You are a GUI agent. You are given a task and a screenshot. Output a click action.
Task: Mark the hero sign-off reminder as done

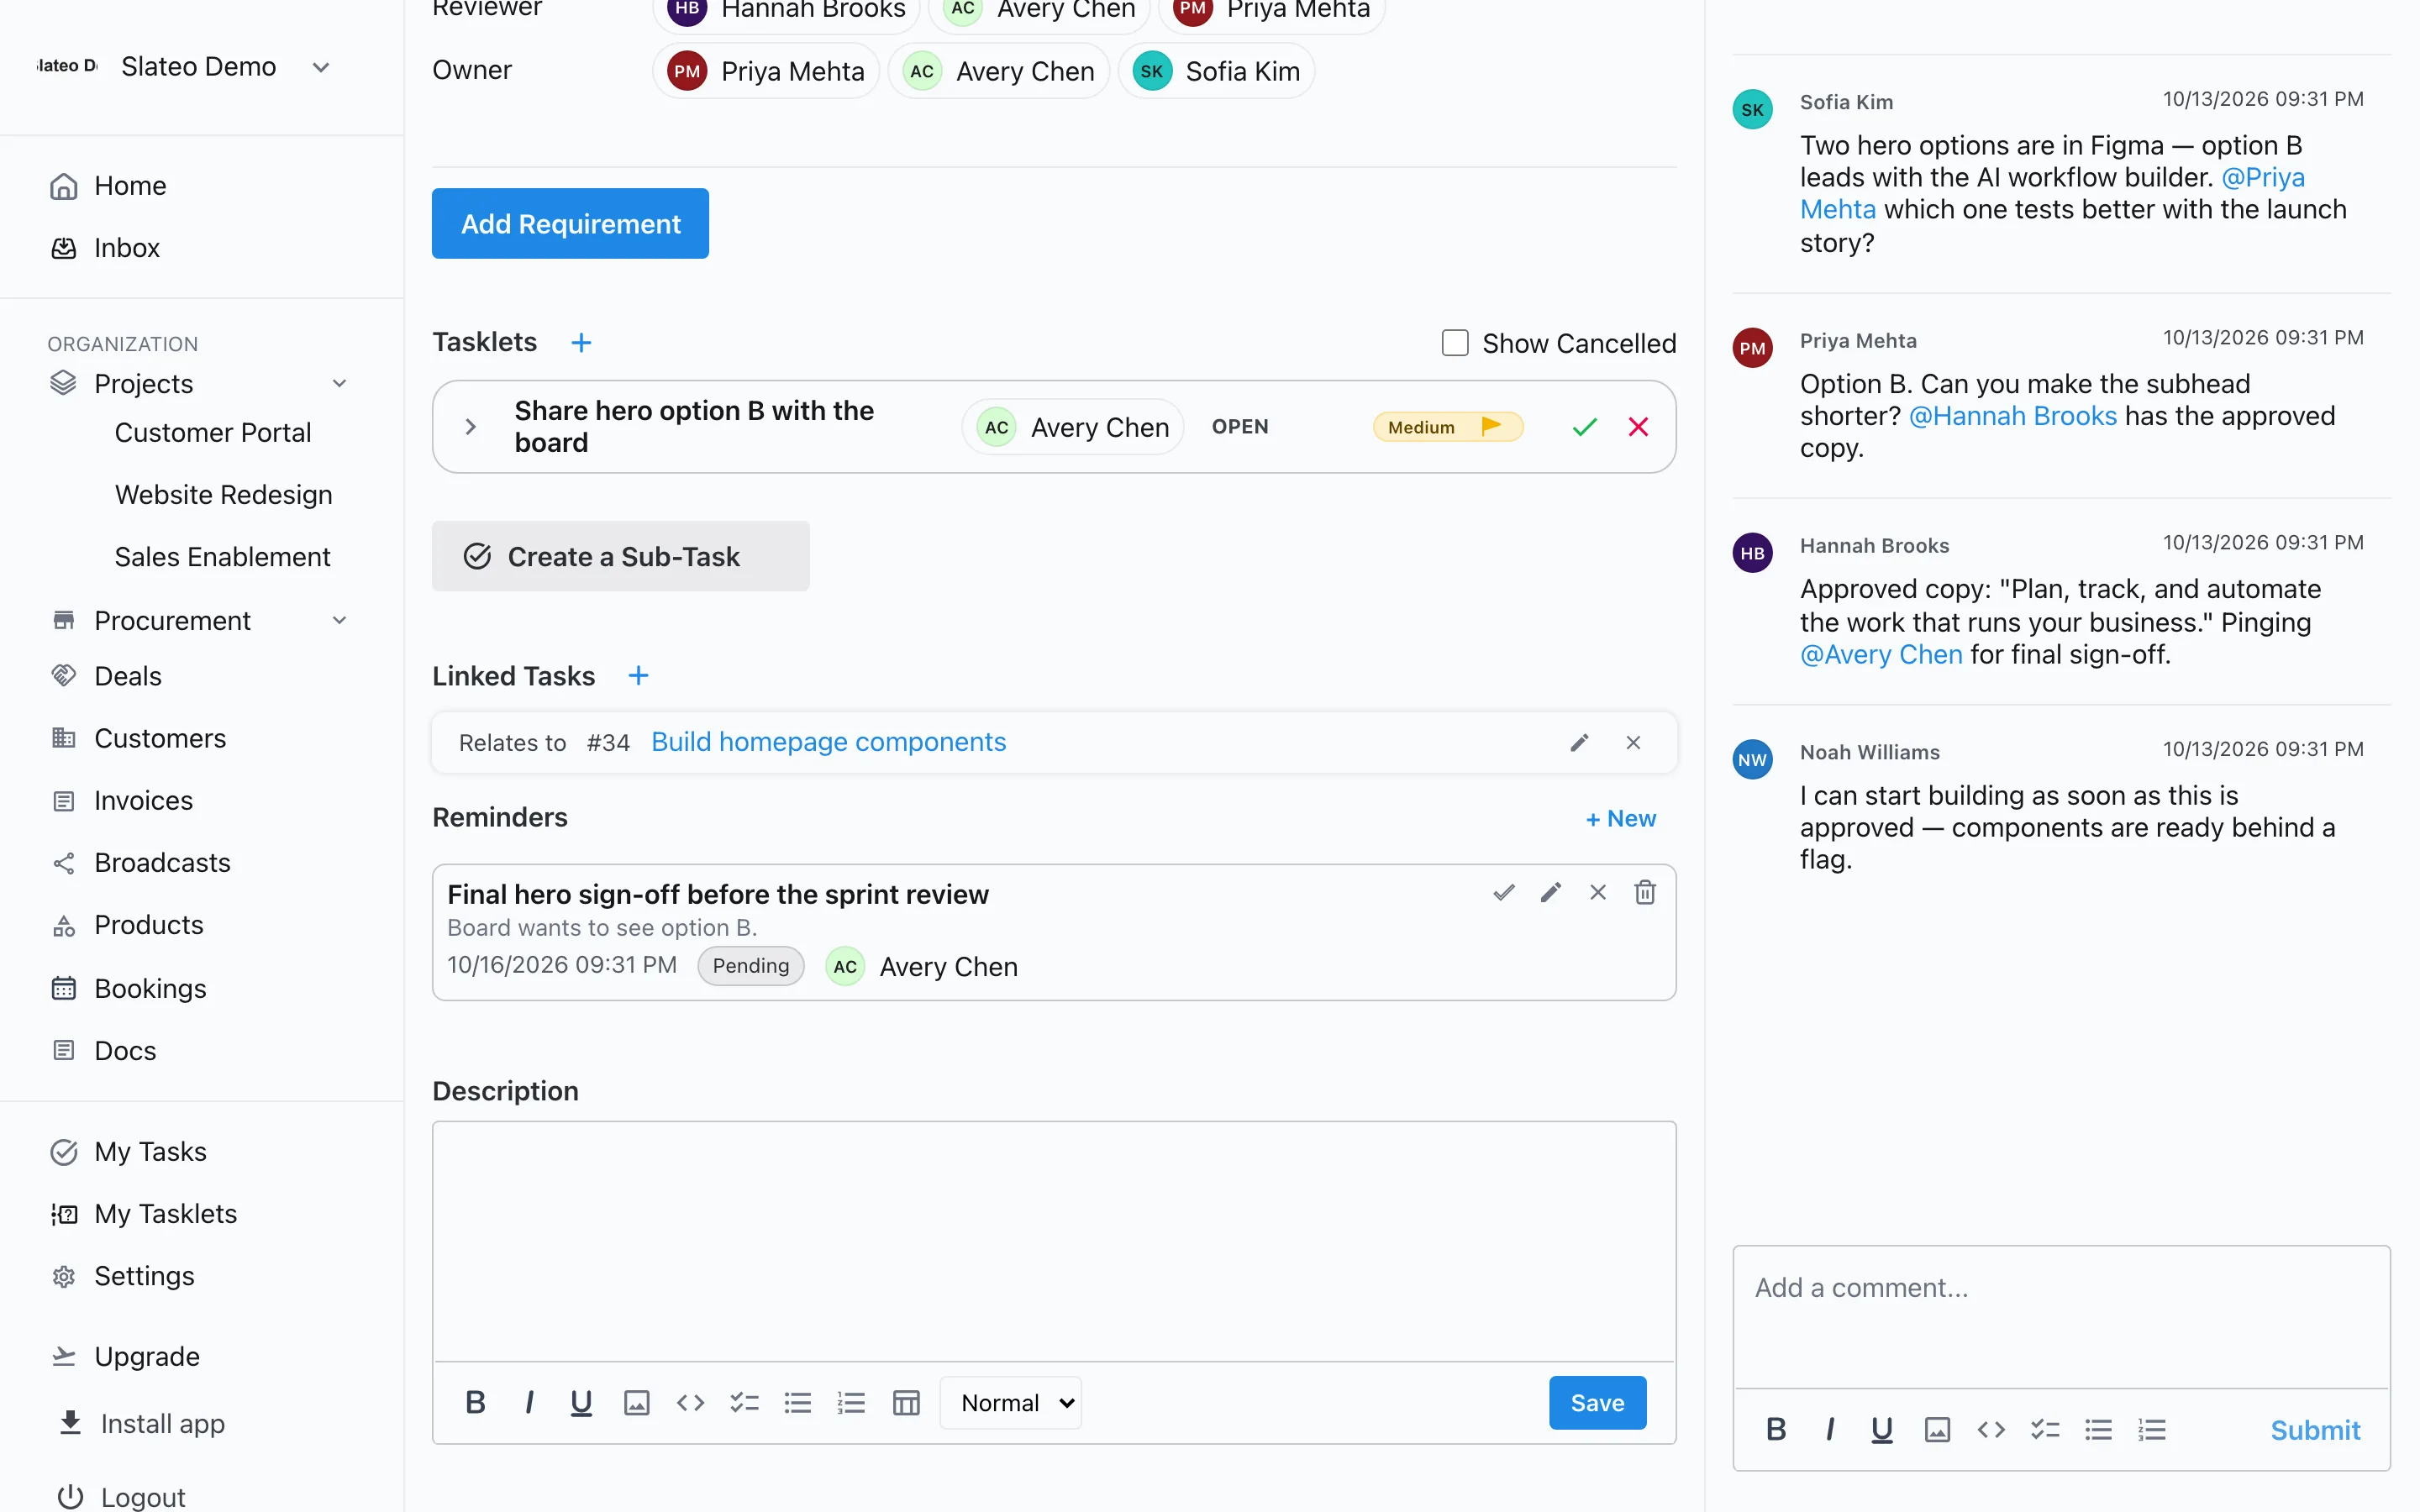click(x=1503, y=892)
